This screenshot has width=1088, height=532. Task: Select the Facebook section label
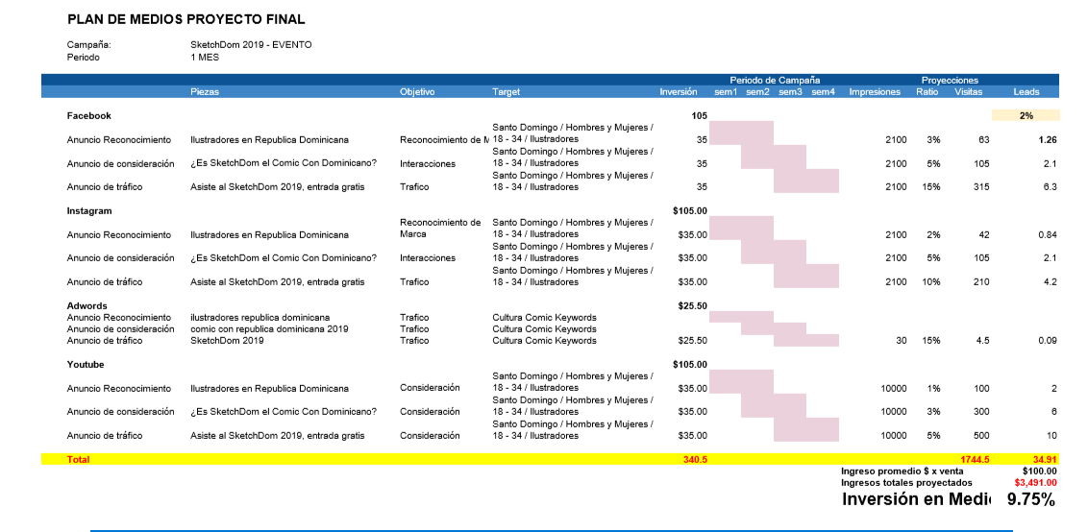point(88,116)
